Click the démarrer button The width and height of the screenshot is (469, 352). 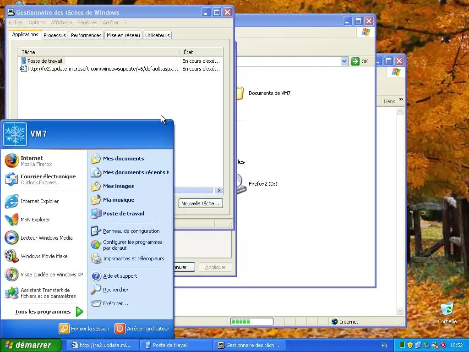coord(31,345)
